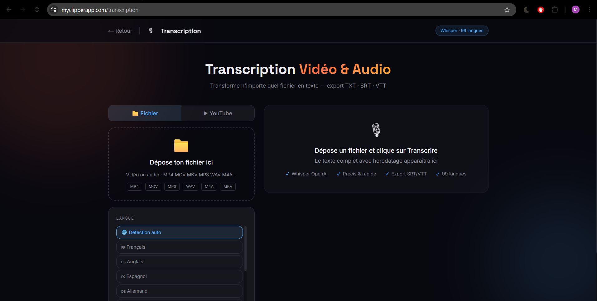The width and height of the screenshot is (597, 301).
Task: Click the language list scrollbar
Action: point(246,249)
